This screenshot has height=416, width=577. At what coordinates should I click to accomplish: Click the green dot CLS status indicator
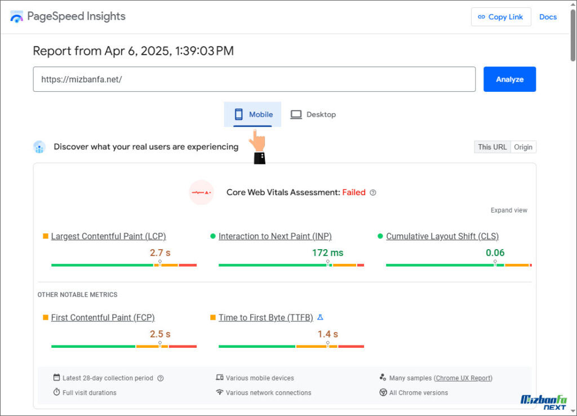[380, 236]
